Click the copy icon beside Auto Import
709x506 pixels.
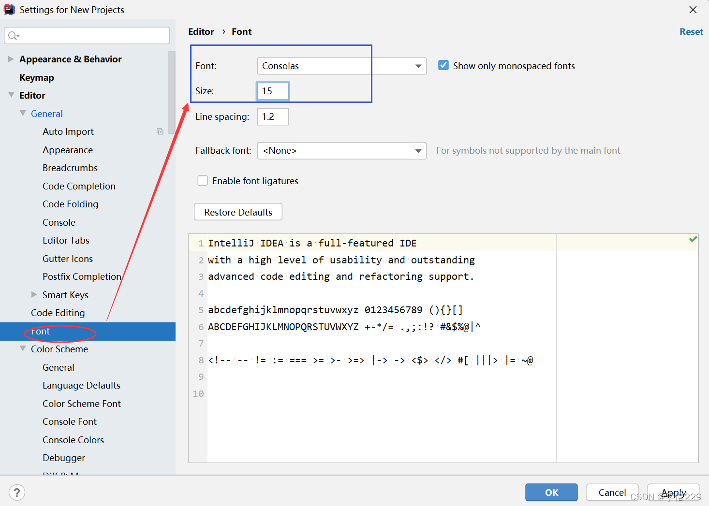[160, 131]
